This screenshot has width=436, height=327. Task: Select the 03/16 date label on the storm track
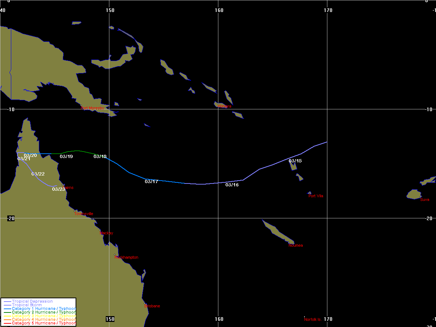click(x=232, y=185)
